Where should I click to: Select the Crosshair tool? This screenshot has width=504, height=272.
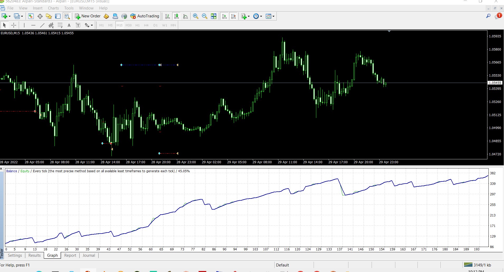coord(14,25)
